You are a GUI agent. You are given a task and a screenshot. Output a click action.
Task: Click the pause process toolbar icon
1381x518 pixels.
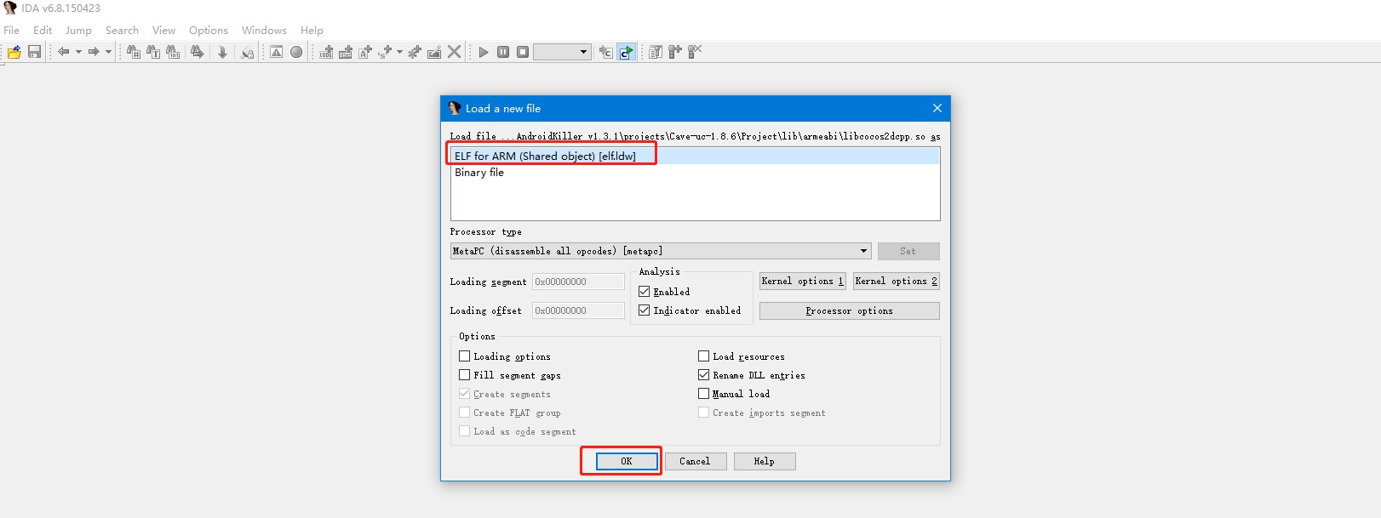pos(503,52)
